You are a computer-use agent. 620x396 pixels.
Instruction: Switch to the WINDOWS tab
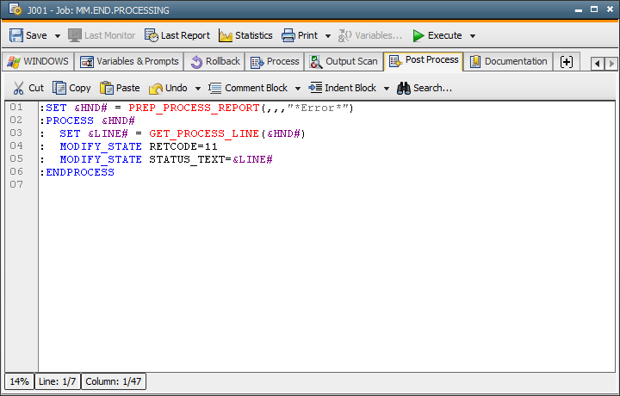(x=38, y=61)
